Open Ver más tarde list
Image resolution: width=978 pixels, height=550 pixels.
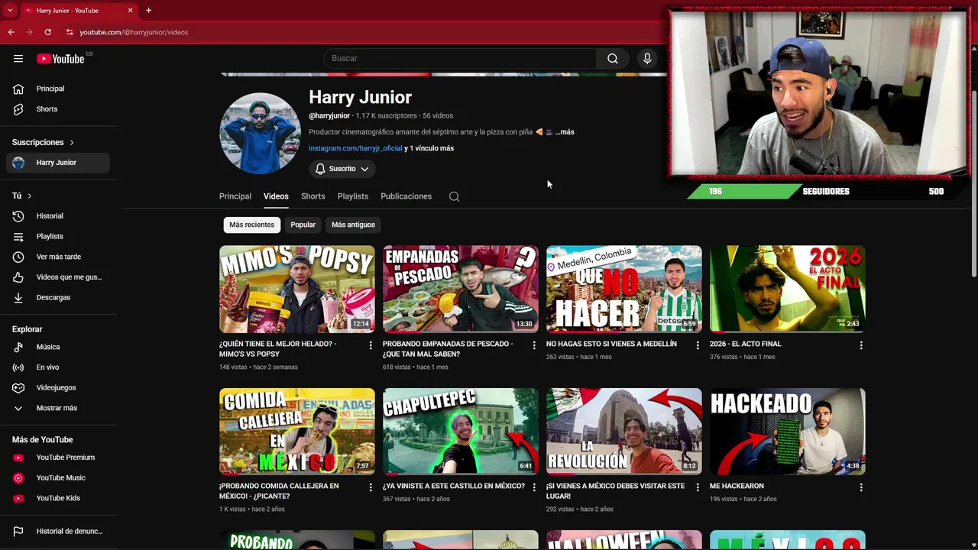58,257
